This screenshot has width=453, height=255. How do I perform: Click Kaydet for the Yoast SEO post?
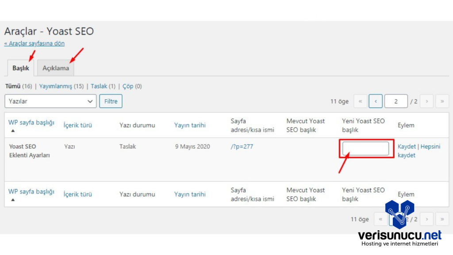[407, 147]
